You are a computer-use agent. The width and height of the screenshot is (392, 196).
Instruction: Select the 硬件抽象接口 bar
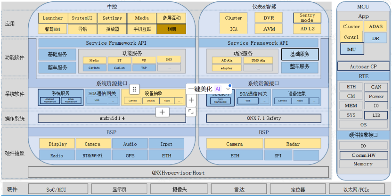[363, 135]
